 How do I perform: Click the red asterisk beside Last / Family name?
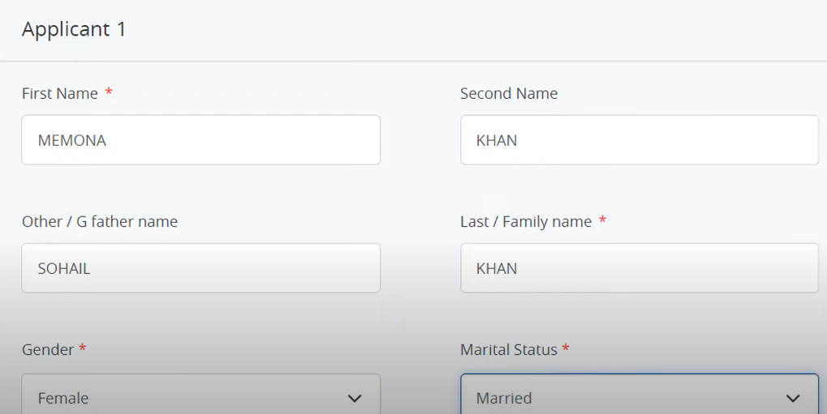tap(602, 220)
